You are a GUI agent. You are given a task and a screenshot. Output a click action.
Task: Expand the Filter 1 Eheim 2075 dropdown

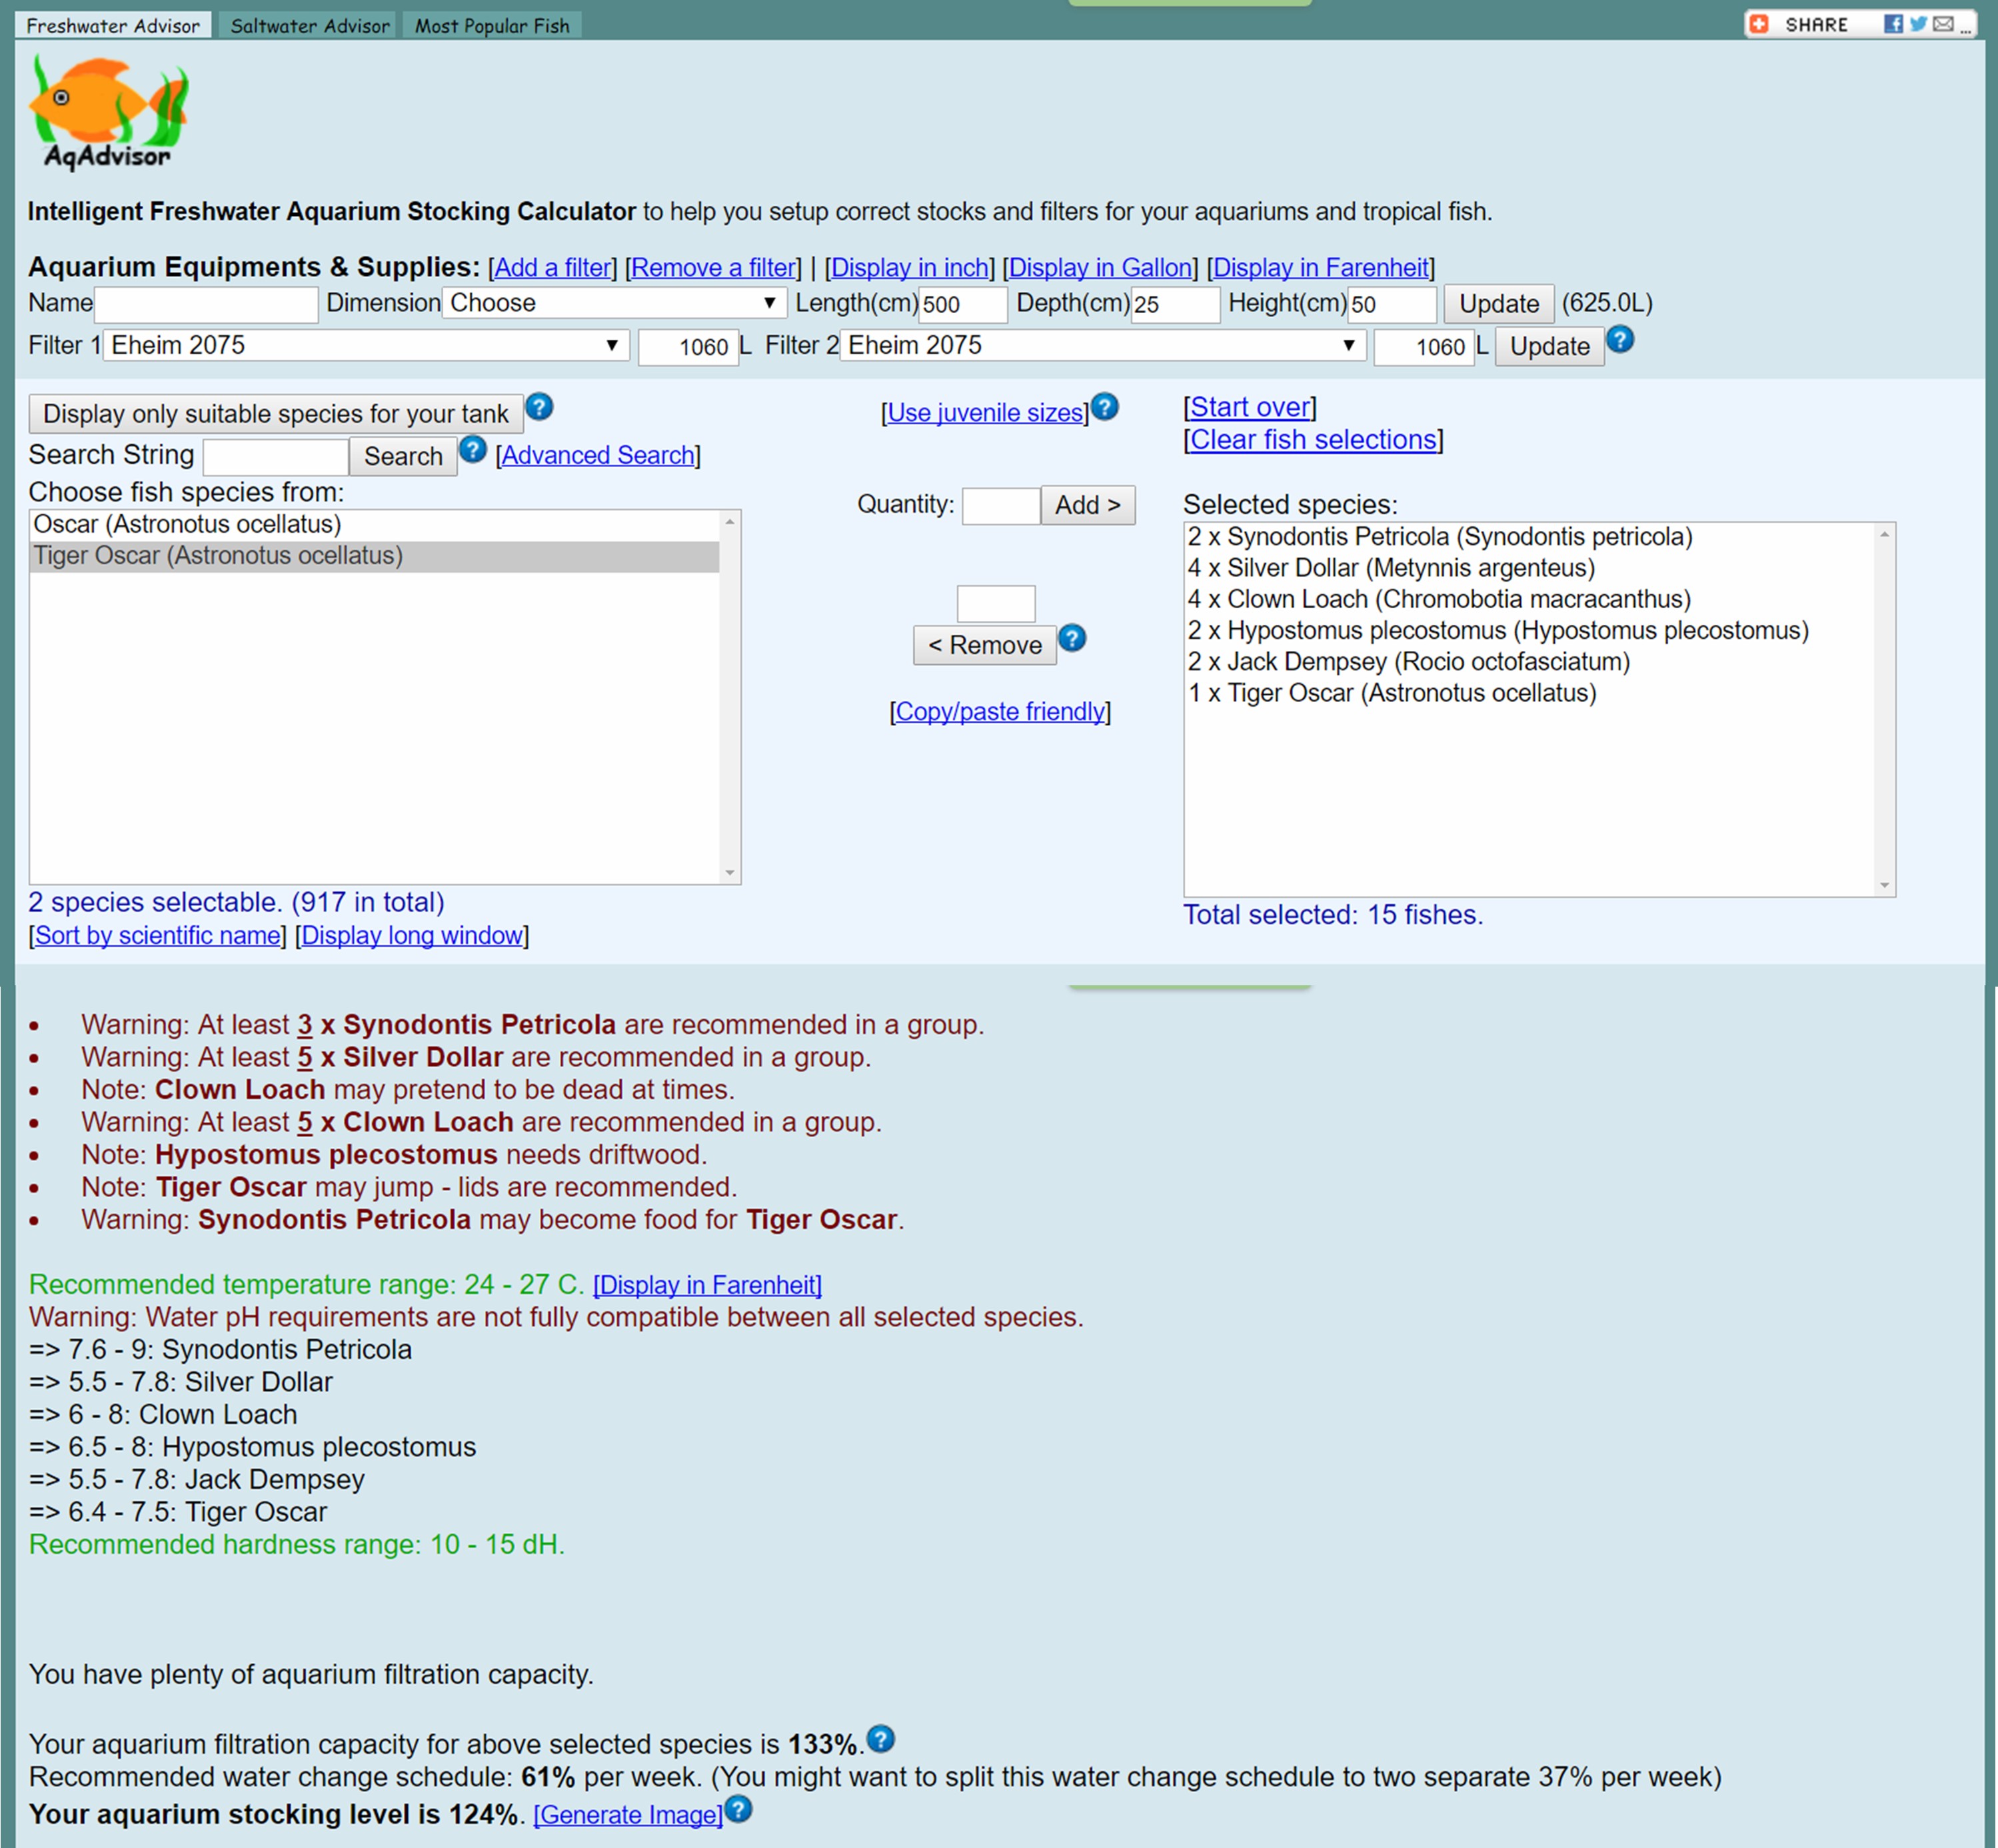(x=366, y=346)
